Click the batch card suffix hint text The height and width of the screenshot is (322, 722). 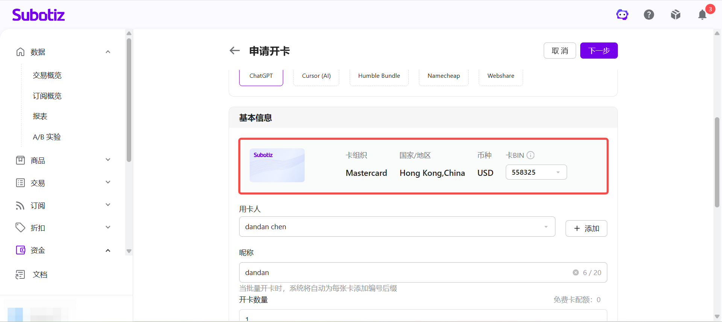click(x=318, y=288)
